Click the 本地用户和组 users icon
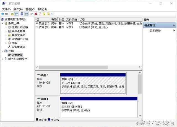 9,39
